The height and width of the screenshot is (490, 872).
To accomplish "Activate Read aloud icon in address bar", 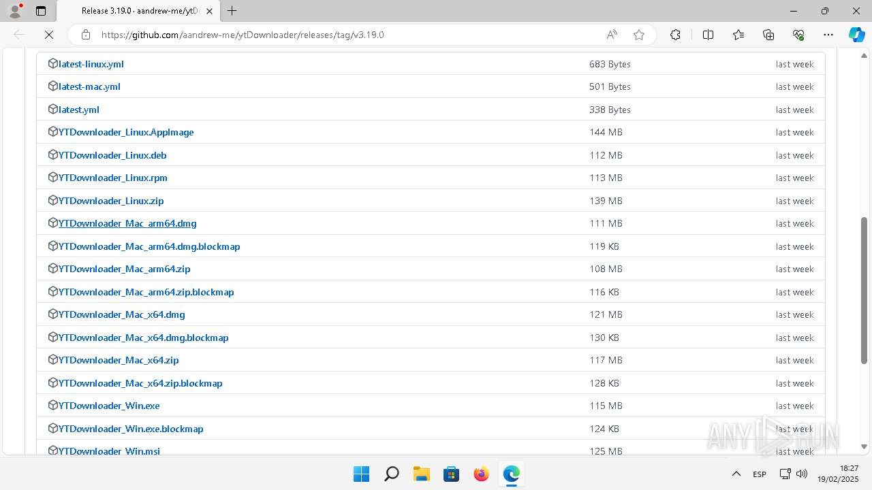I will (612, 35).
